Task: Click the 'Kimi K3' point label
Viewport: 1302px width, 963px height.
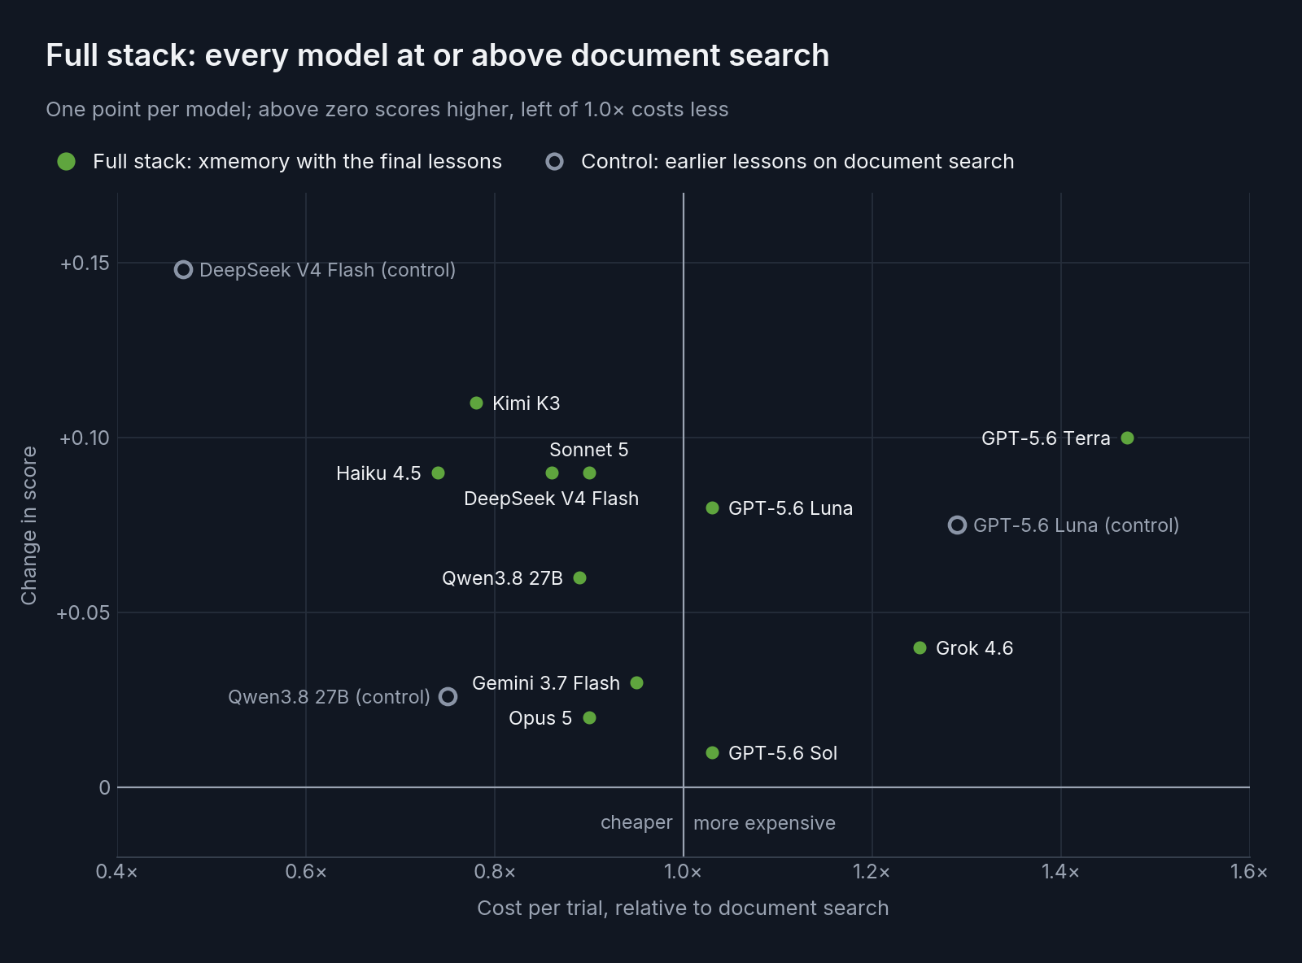Action: [x=526, y=403]
